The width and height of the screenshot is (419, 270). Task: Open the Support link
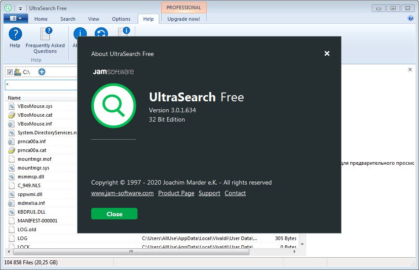[x=209, y=193]
